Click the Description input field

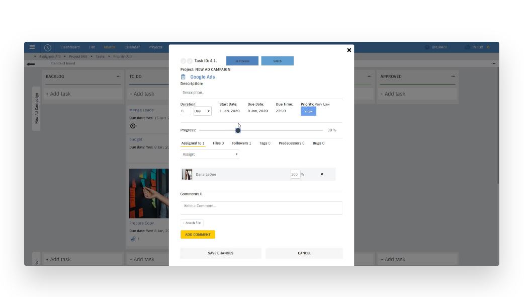(x=261, y=93)
